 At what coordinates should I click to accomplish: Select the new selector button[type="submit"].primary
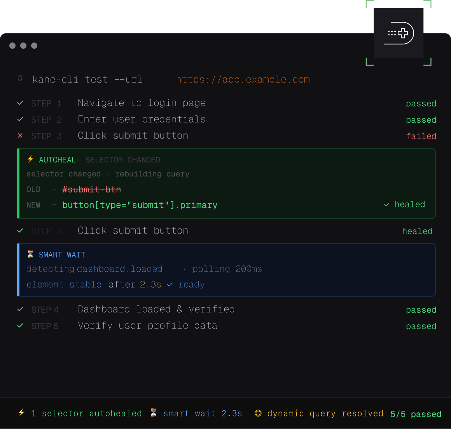[x=140, y=205]
